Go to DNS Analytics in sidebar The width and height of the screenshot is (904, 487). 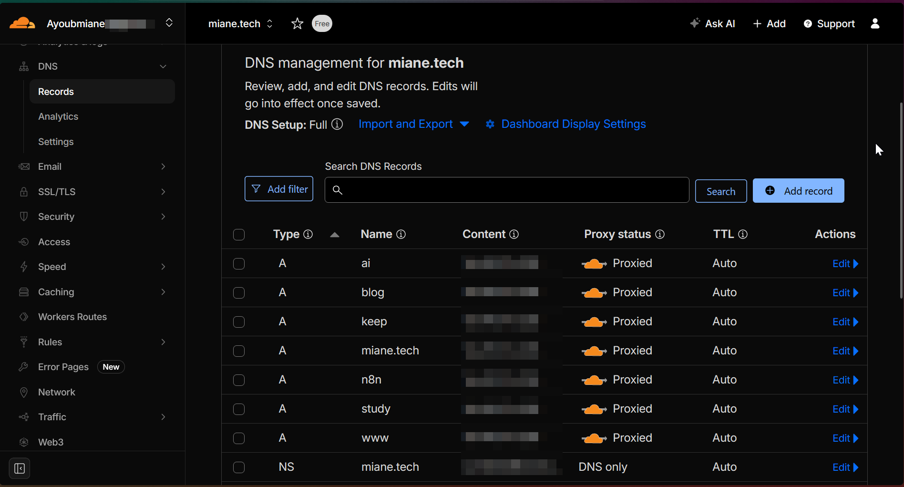[x=58, y=116]
